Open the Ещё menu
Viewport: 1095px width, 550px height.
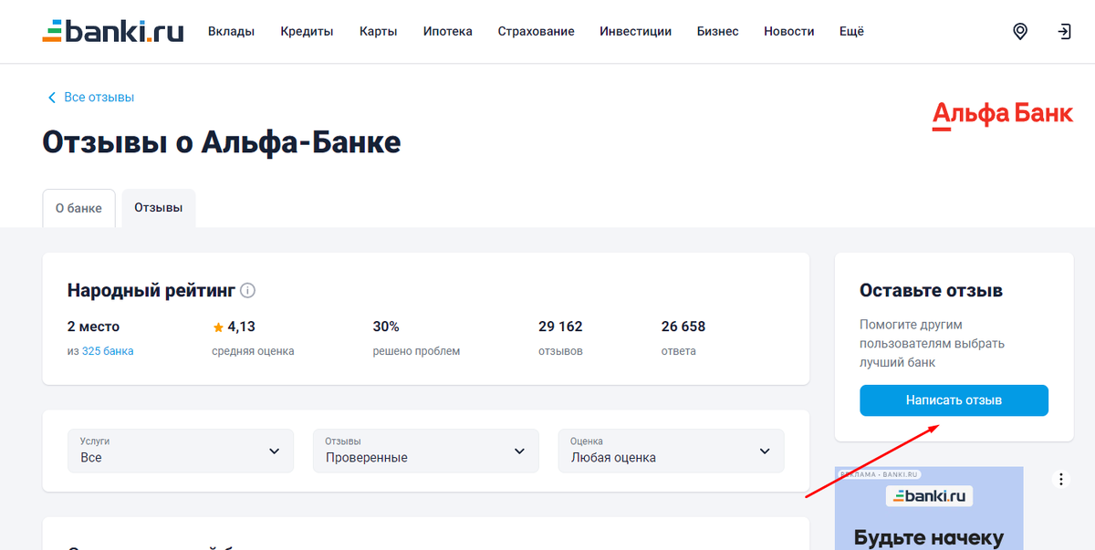click(850, 30)
